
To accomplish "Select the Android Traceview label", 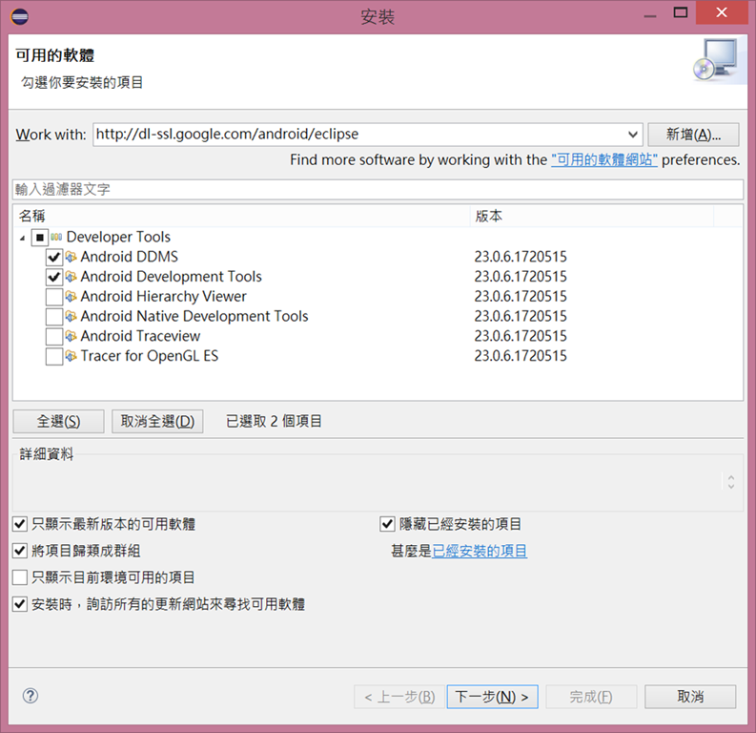I will point(140,336).
